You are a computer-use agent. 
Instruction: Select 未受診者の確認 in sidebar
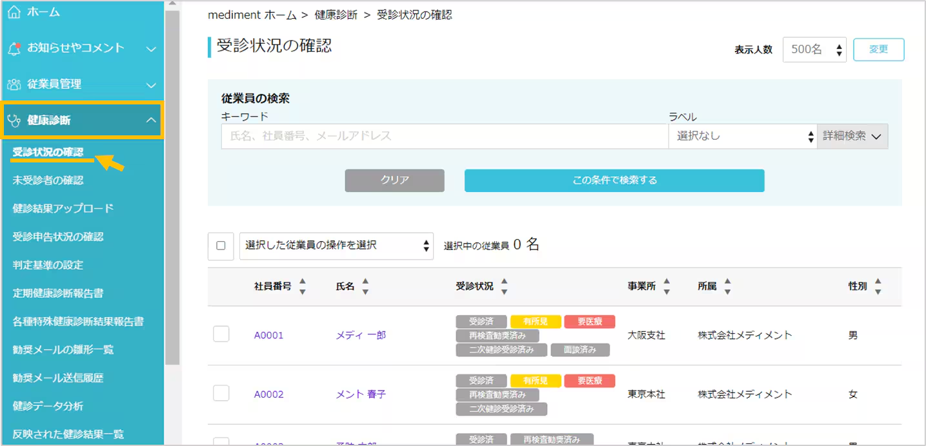(x=48, y=180)
